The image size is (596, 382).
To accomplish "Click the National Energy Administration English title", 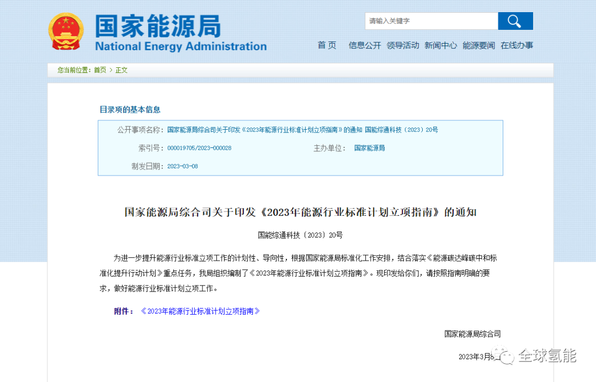I will pyautogui.click(x=180, y=46).
